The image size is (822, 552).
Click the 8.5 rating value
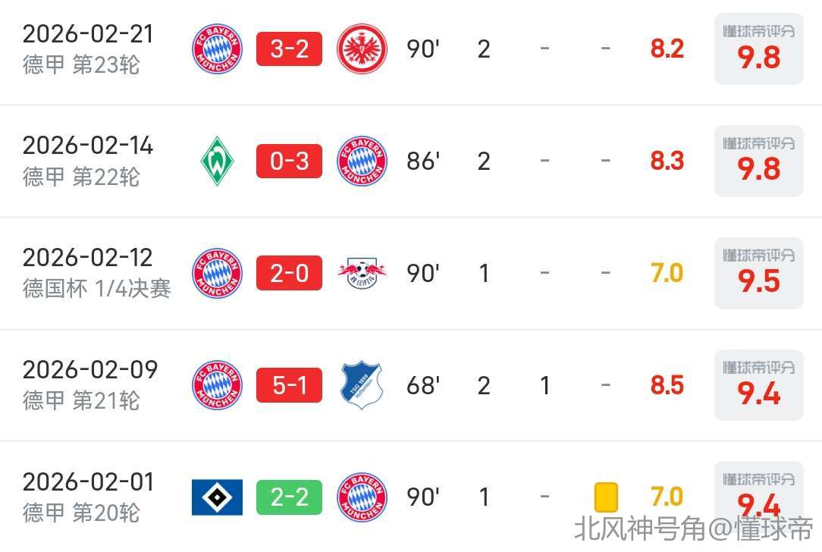tap(667, 385)
